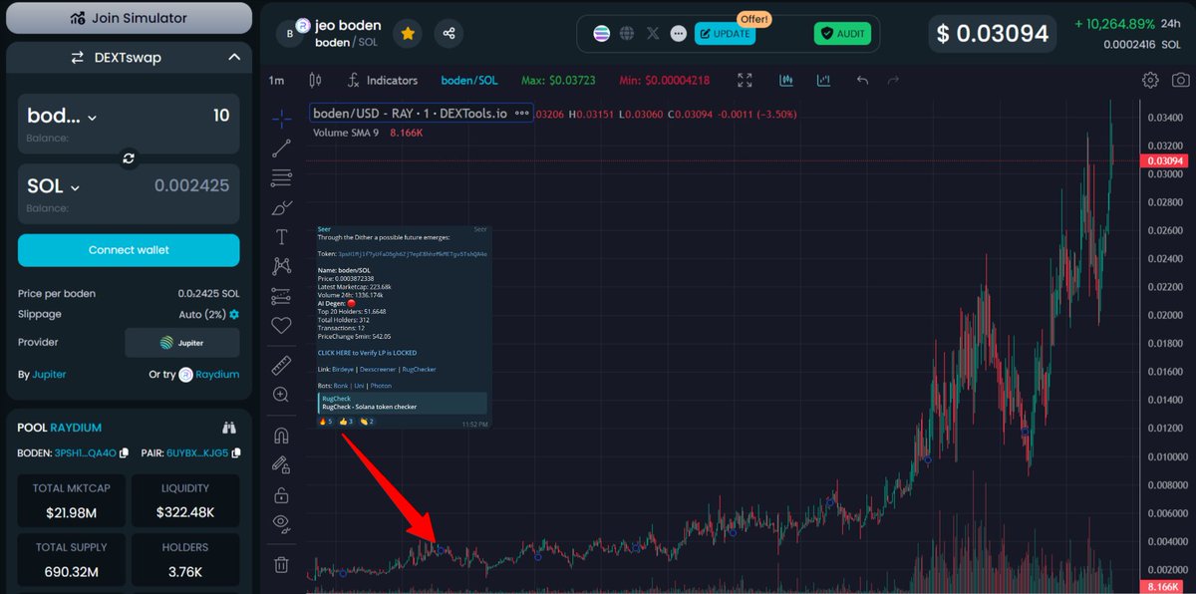This screenshot has height=594, width=1196.
Task: Click the line chart view icon
Action: [824, 80]
